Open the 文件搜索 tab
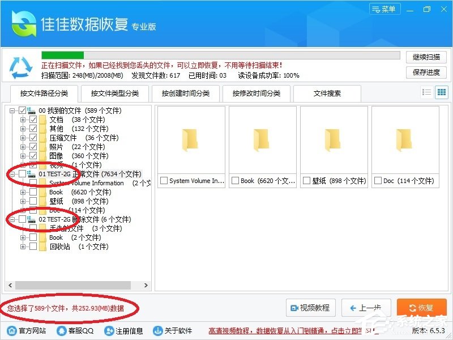Screen dimensions: 453x340 tap(327, 93)
